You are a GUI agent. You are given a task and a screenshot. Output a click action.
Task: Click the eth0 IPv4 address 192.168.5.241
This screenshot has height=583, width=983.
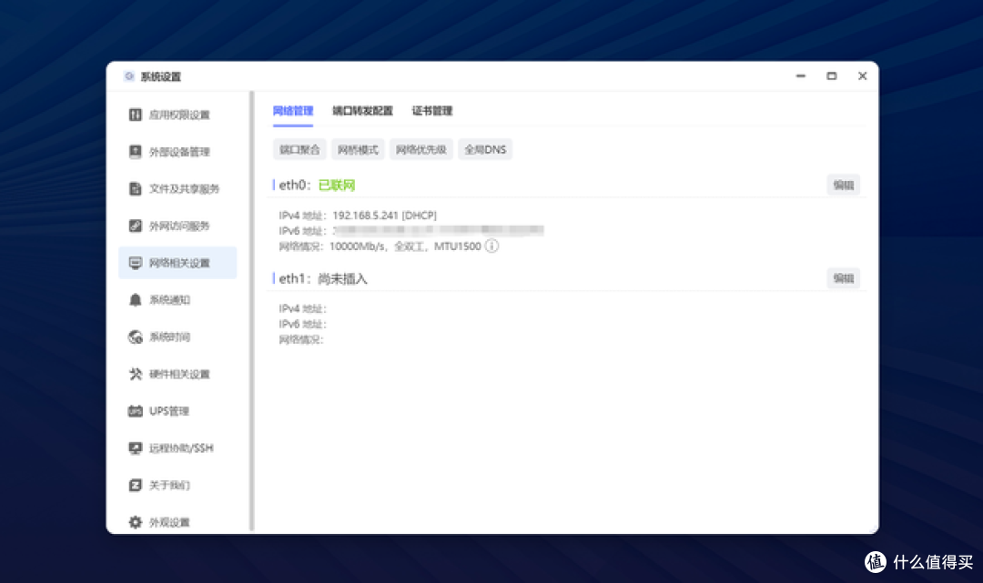[366, 216]
